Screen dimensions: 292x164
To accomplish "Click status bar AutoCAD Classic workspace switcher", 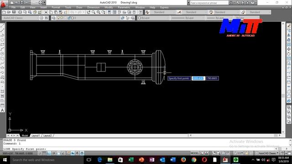I will (267, 153).
